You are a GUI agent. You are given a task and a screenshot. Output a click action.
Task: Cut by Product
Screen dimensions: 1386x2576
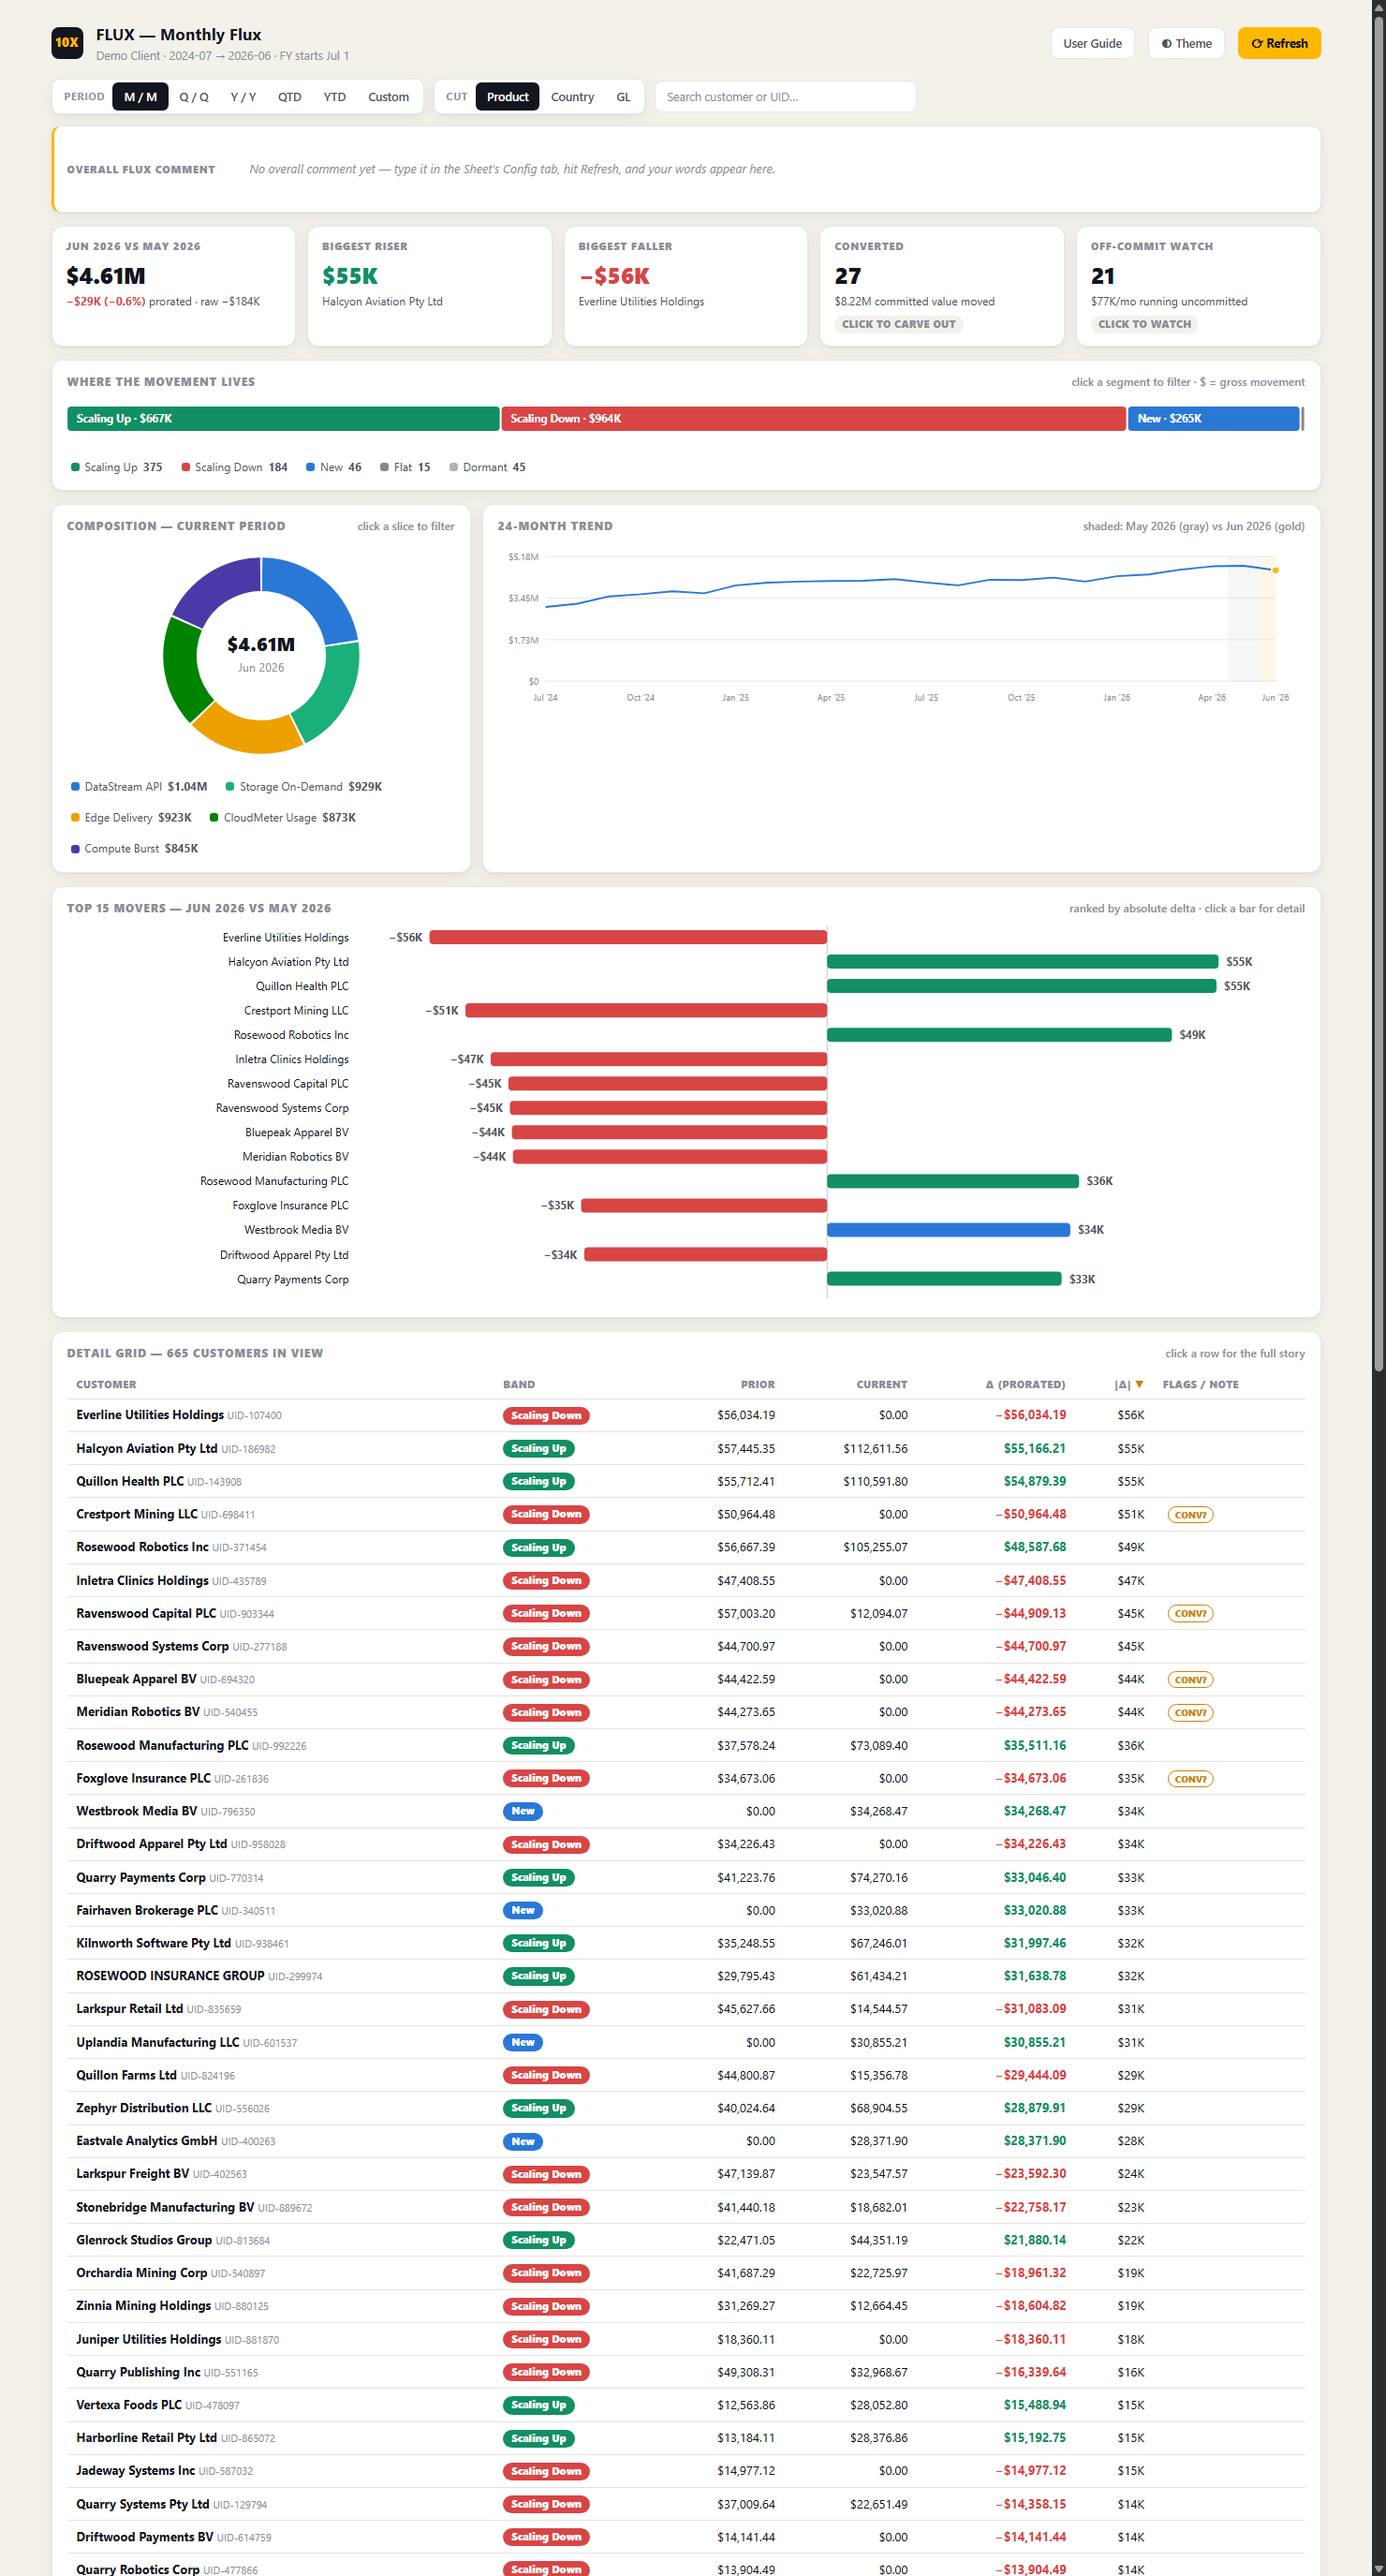tap(507, 97)
